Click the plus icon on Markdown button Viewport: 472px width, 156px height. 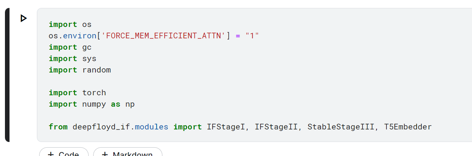[x=105, y=154]
